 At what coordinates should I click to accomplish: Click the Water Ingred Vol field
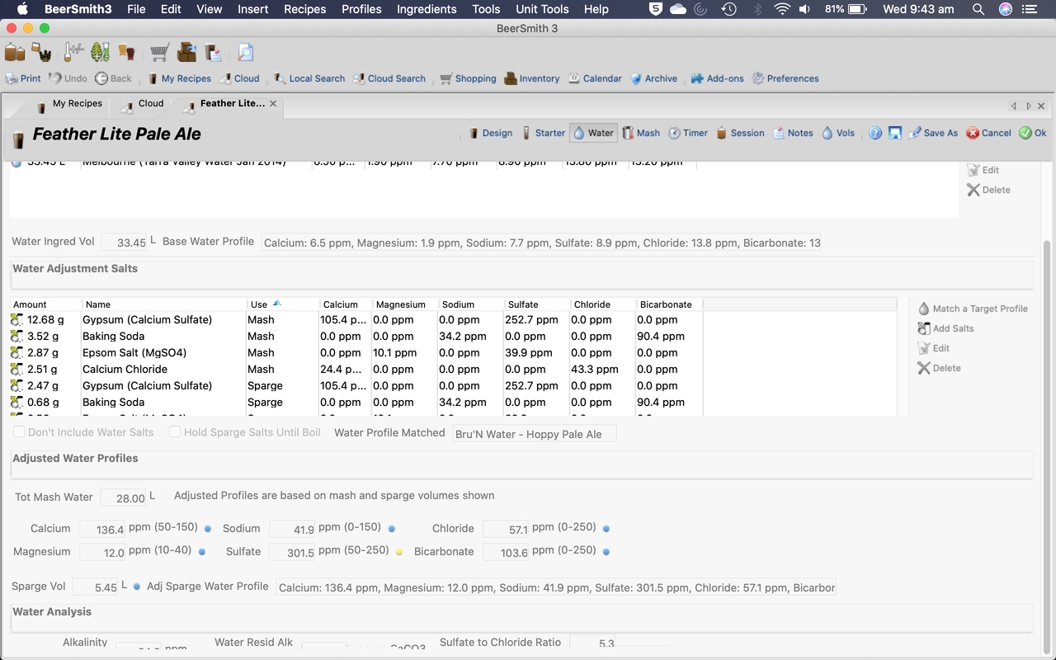125,243
